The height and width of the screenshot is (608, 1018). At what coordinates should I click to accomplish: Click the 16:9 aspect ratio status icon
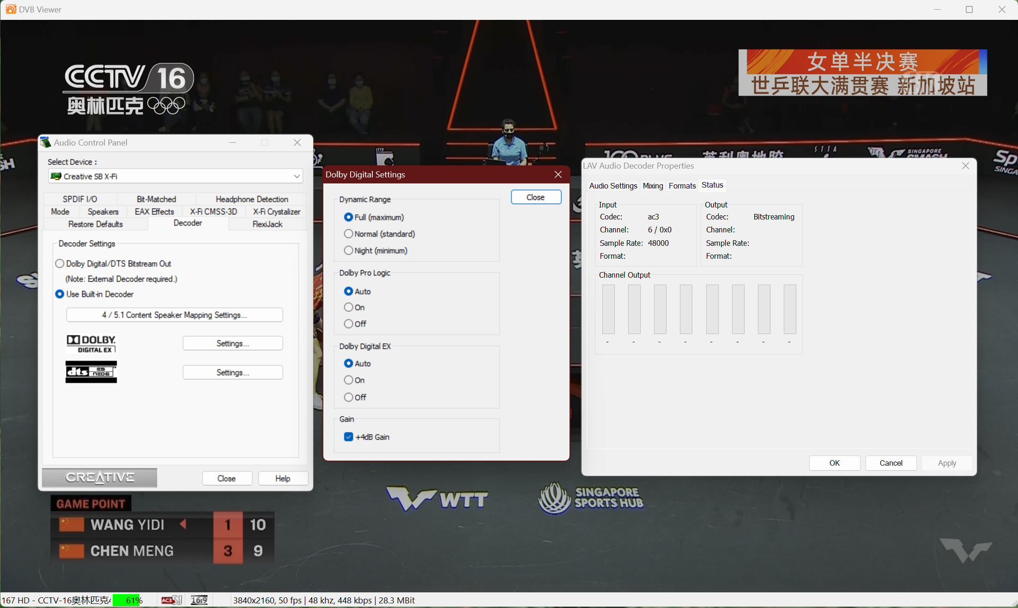pyautogui.click(x=199, y=600)
